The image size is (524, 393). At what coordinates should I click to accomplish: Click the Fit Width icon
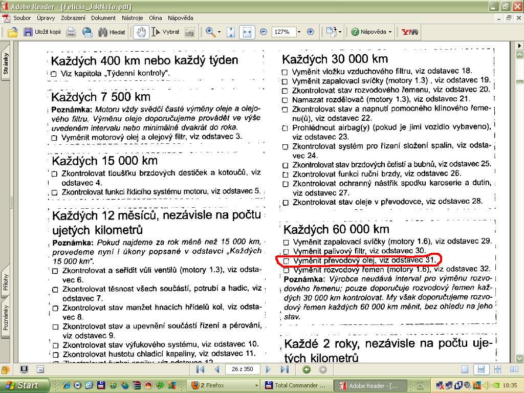pyautogui.click(x=247, y=32)
